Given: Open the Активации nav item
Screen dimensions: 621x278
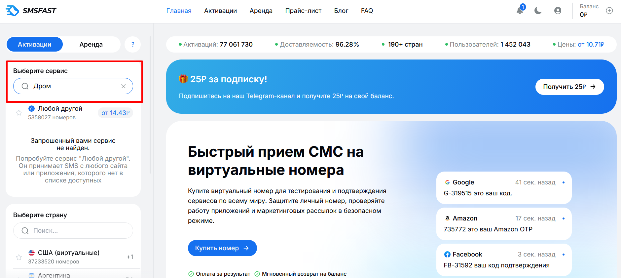Looking at the screenshot, I should click(220, 11).
